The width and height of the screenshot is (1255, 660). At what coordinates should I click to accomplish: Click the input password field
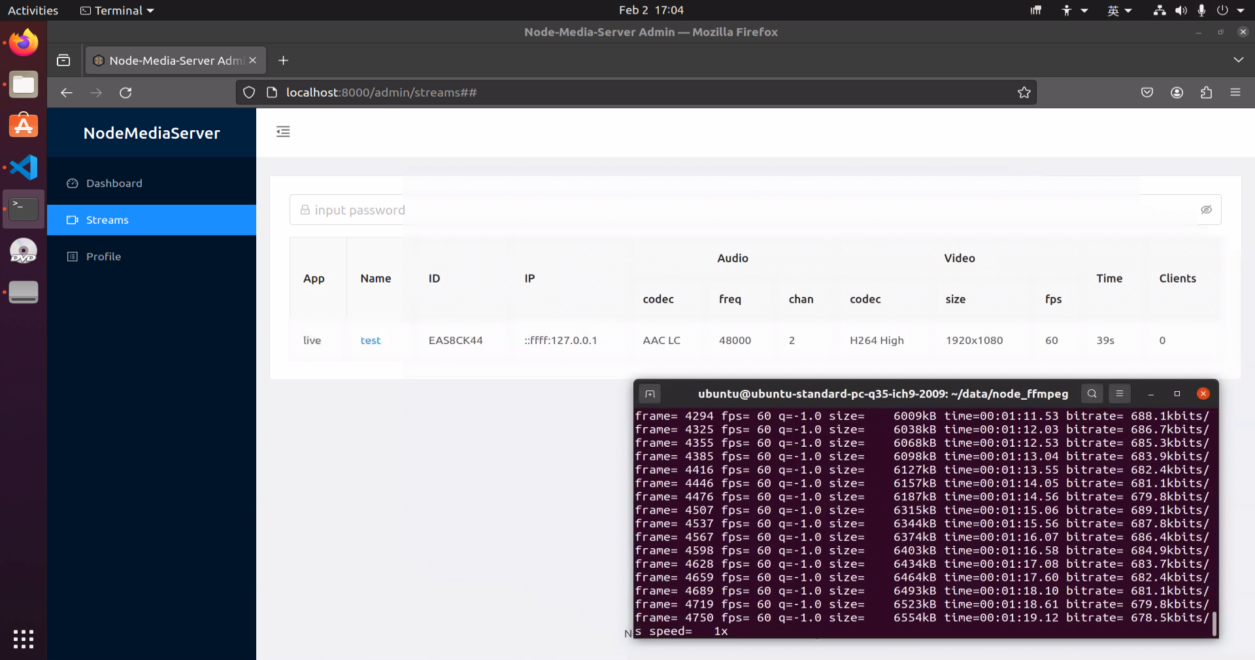click(x=755, y=210)
